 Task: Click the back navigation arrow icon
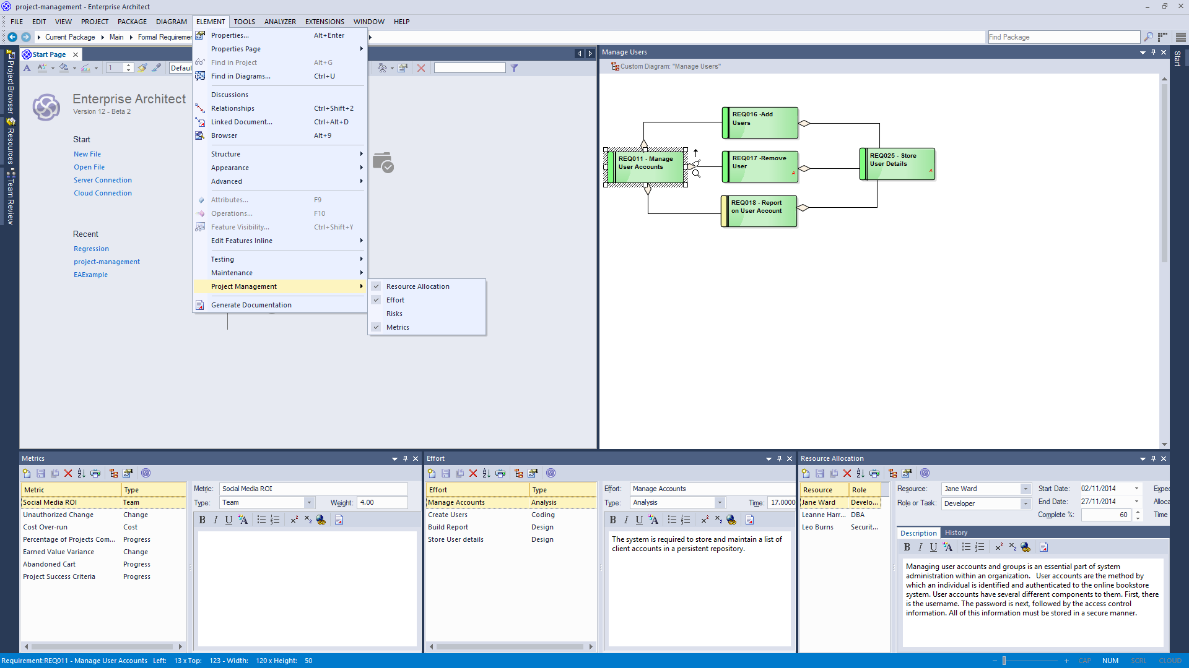(12, 37)
